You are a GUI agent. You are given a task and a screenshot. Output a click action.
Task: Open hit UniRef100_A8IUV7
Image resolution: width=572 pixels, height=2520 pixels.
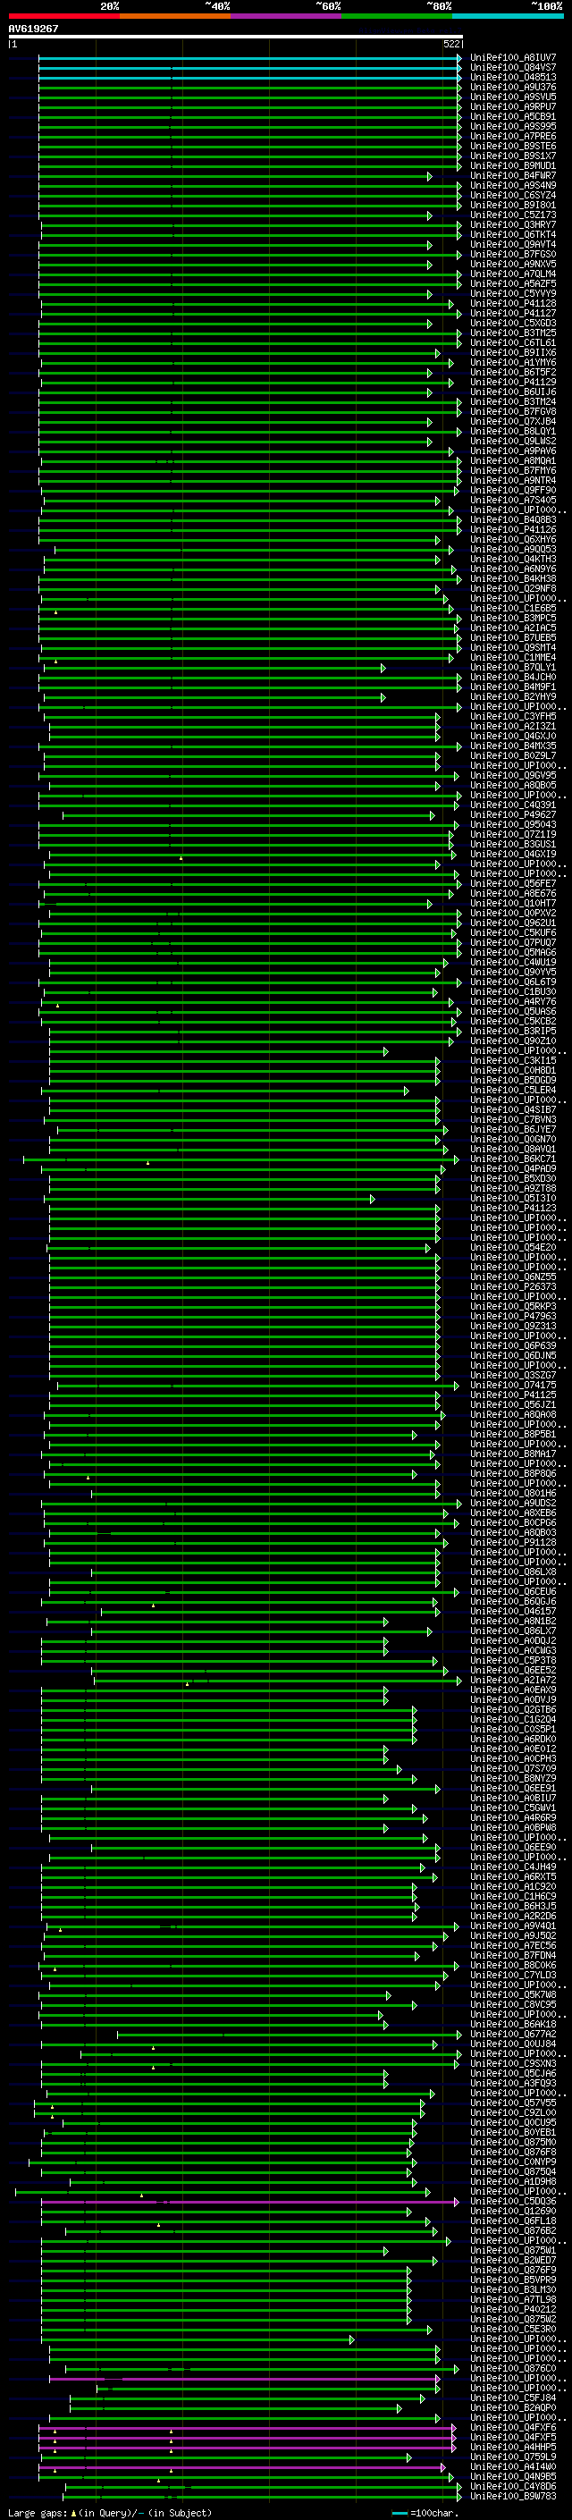513,58
